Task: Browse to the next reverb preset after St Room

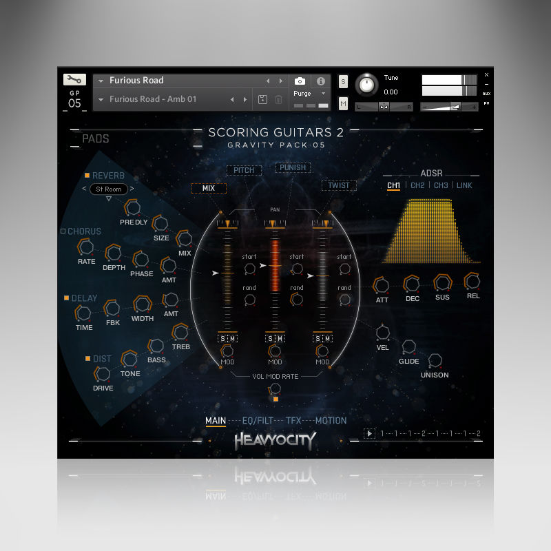Action: 131,189
